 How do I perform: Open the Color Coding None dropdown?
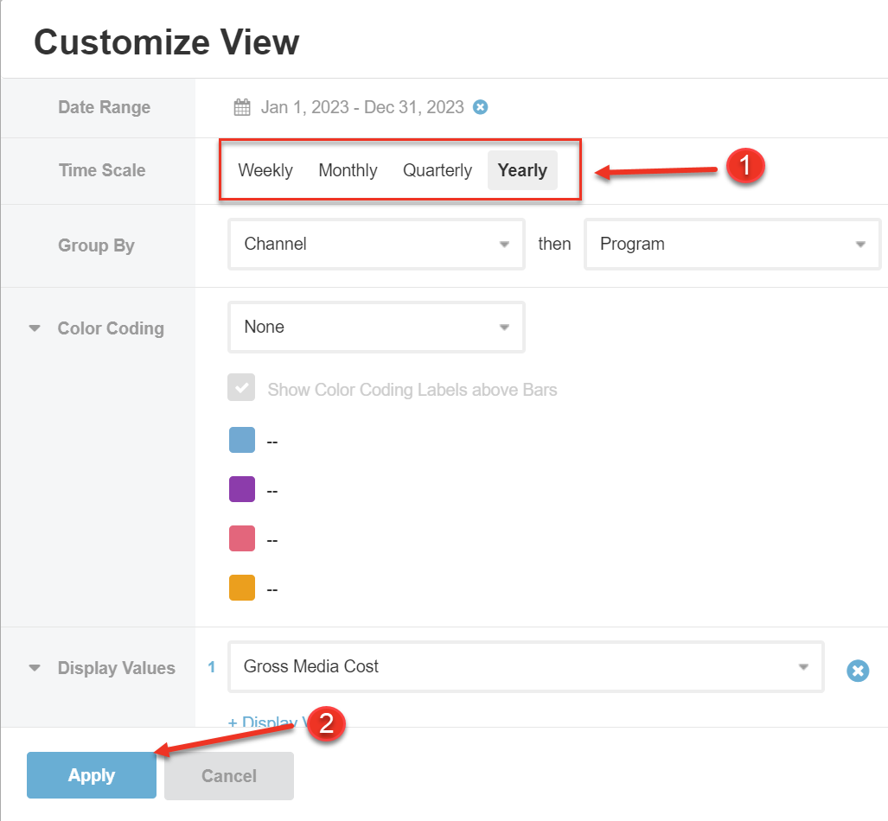(375, 327)
